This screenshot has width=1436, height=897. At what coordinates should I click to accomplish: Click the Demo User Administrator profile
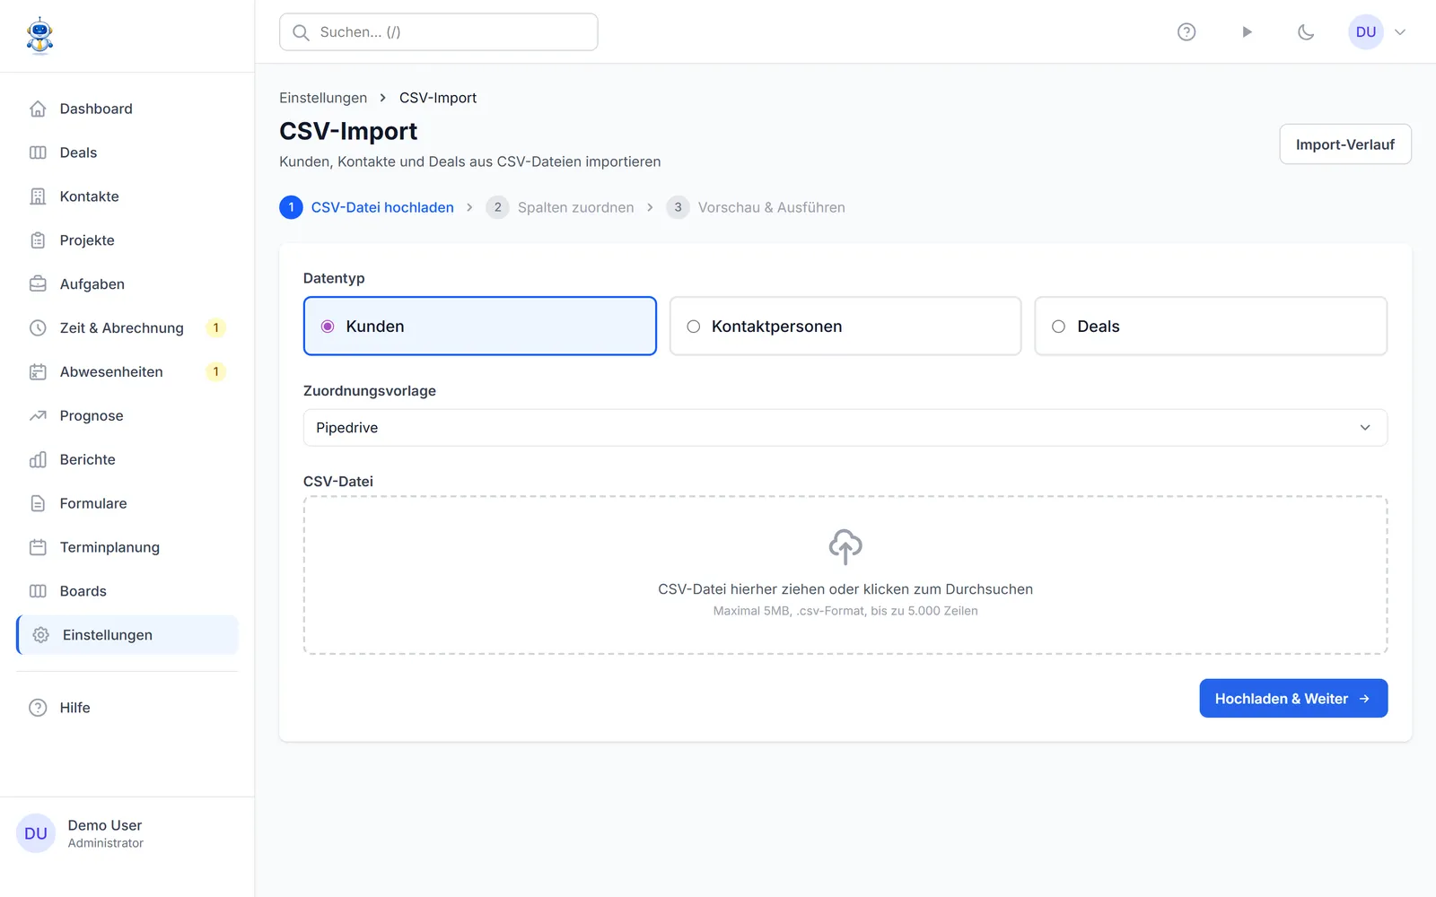point(127,833)
